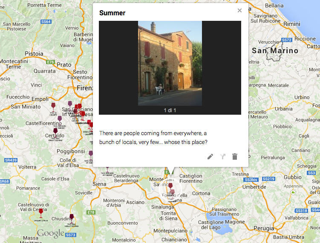Click the E76 road shield near Prato

click(50, 62)
